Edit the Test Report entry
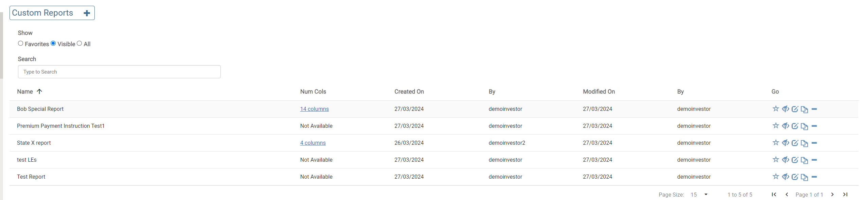 [x=795, y=177]
